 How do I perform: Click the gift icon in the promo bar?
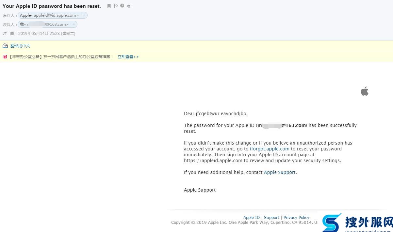pyautogui.click(x=5, y=57)
